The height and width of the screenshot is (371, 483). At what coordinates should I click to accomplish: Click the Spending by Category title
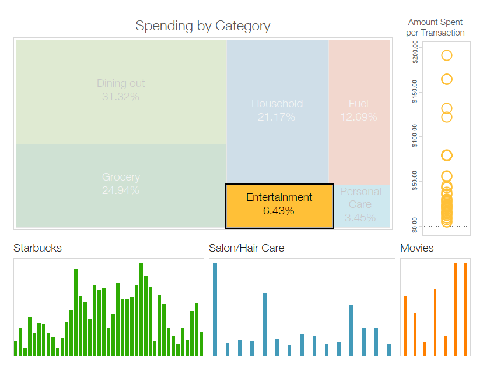click(x=202, y=26)
